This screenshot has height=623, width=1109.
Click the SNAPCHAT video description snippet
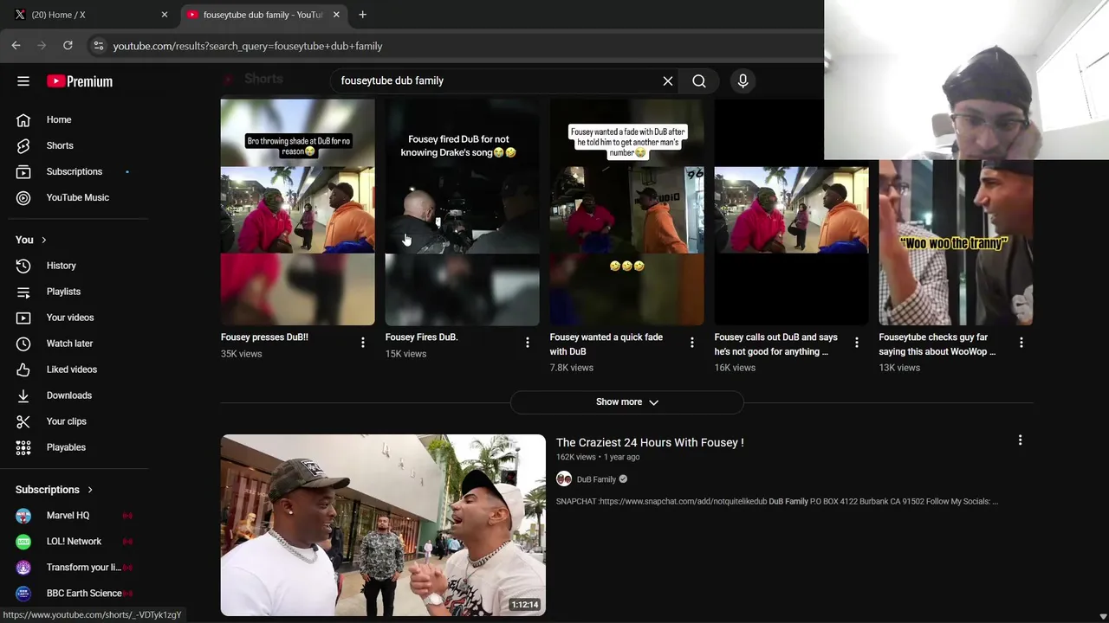pyautogui.click(x=777, y=502)
